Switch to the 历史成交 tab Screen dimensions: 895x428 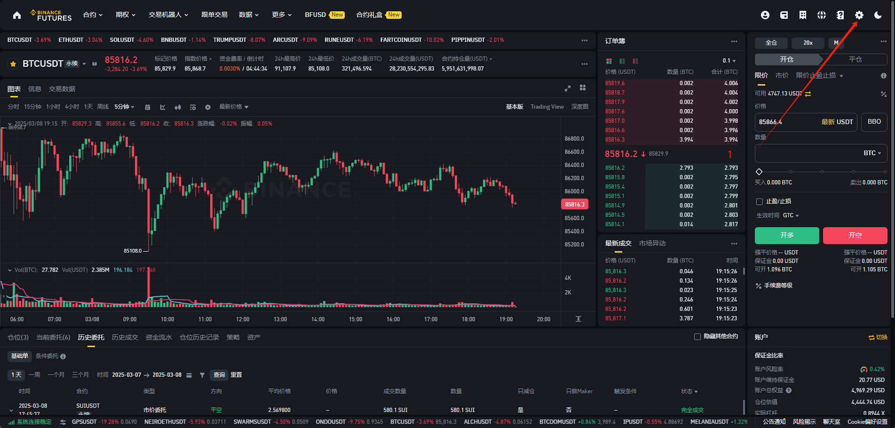coord(125,337)
